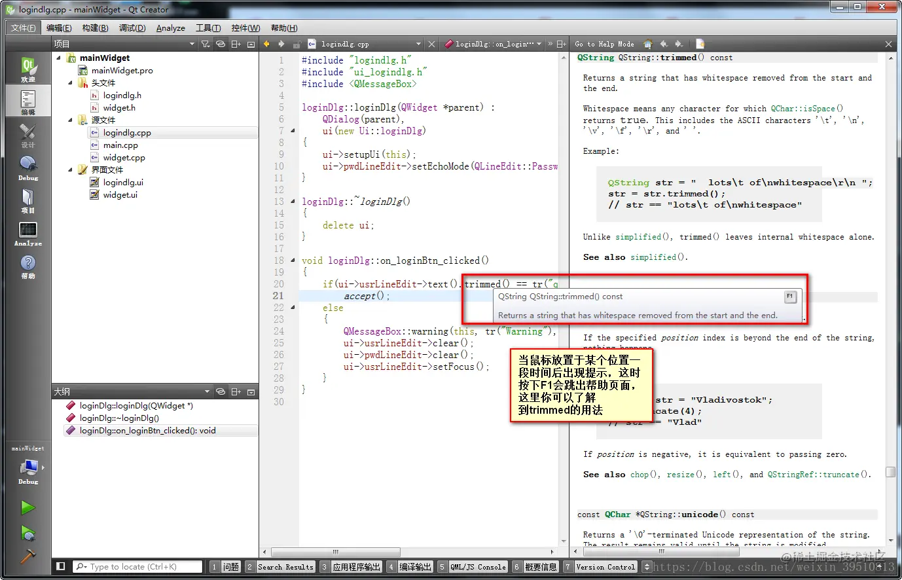Click Go to Help Mode
This screenshot has width=902, height=580.
(x=604, y=44)
